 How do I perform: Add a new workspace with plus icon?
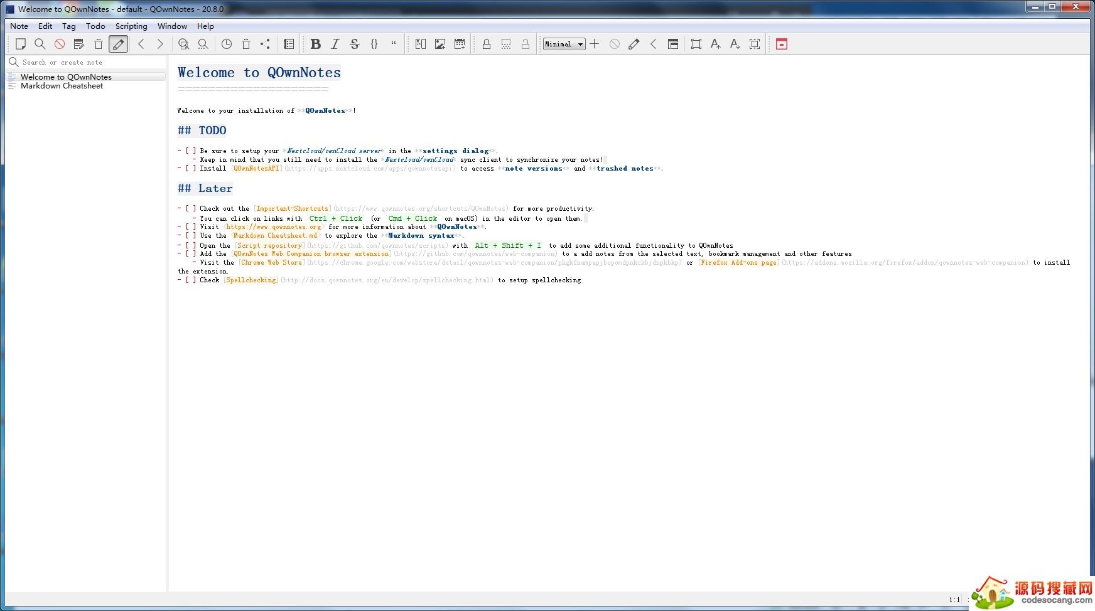coord(595,44)
